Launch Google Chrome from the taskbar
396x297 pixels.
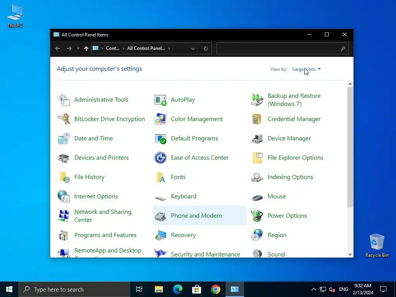tap(216, 289)
